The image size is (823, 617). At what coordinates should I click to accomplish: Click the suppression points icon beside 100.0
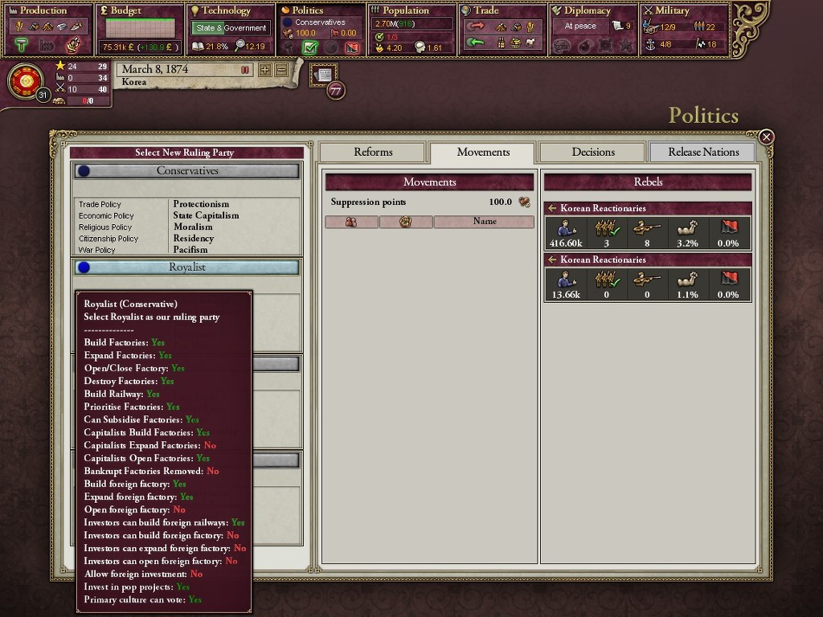524,202
